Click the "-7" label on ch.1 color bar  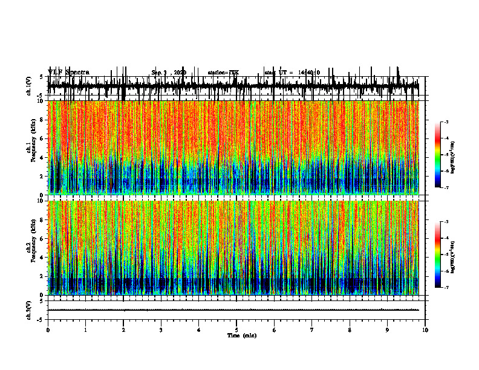coord(446,187)
